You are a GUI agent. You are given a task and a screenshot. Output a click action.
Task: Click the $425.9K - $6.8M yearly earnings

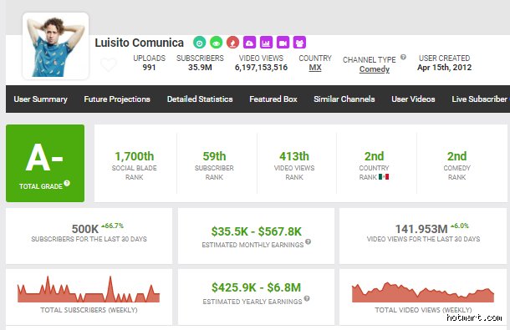pos(257,287)
